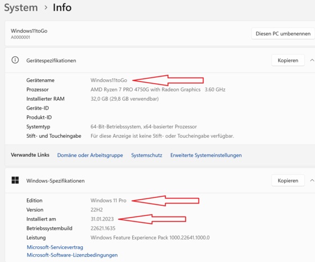Select the 32,0 GB RAM value
The image size is (315, 262).
124,99
